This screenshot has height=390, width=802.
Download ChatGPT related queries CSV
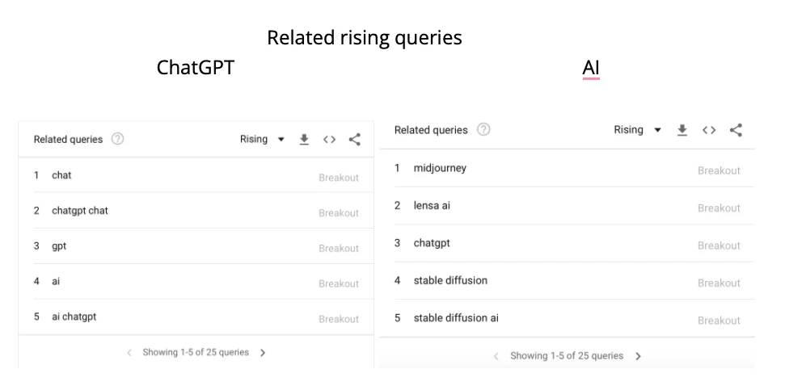[x=304, y=140]
